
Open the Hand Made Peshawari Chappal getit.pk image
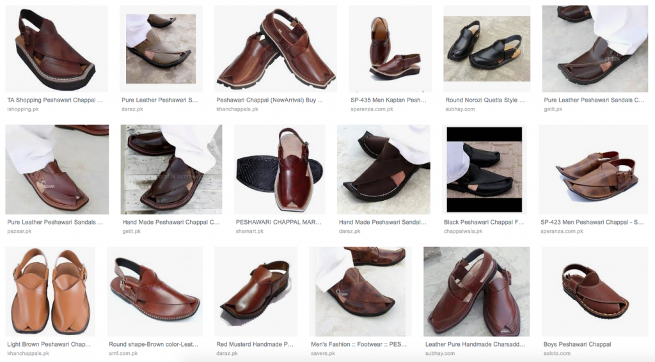tap(171, 169)
